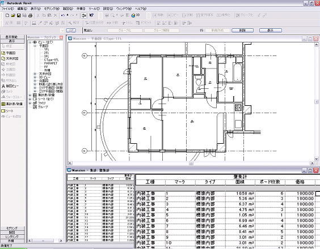Click the floor plan horizontal scrollbar left arrow
Viewport: 320px width, 249px height.
tap(70, 163)
